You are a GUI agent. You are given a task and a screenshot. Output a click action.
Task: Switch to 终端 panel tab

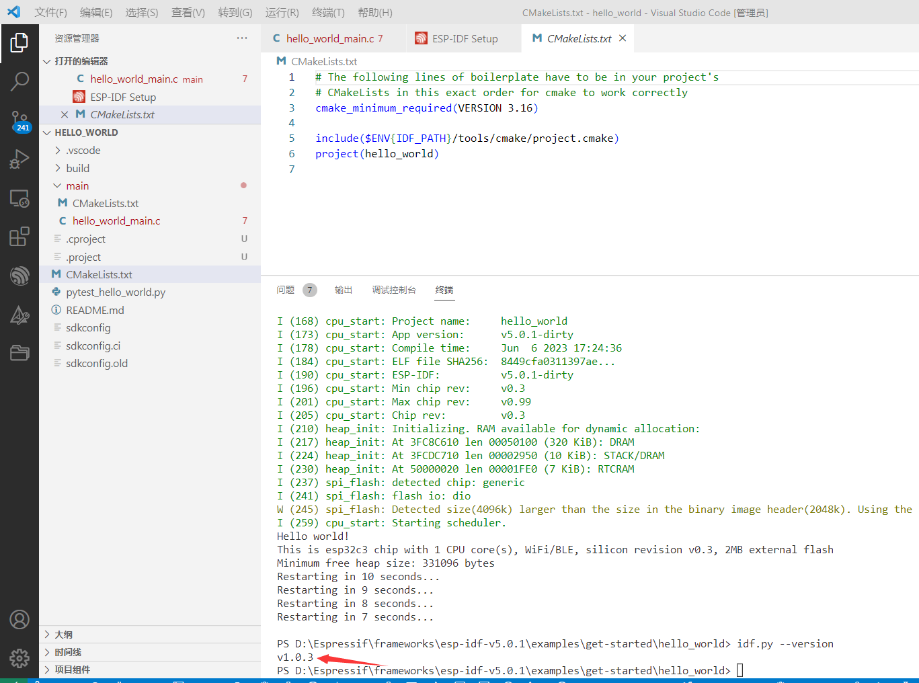(444, 290)
